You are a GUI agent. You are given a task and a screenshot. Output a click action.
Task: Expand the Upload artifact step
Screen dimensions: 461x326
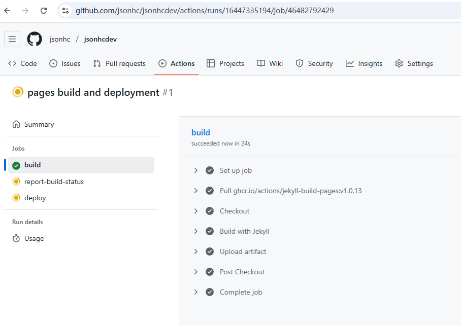(x=196, y=251)
